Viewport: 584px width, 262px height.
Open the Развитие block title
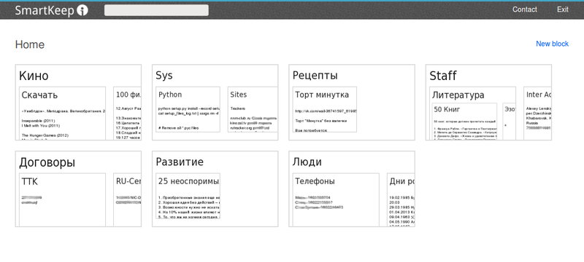click(x=180, y=162)
